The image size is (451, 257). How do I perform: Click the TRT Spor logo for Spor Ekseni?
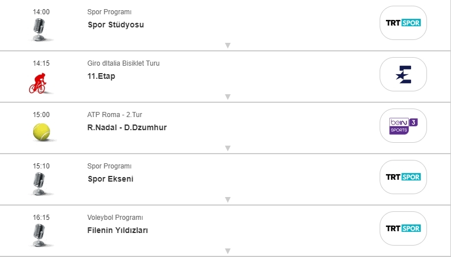403,177
